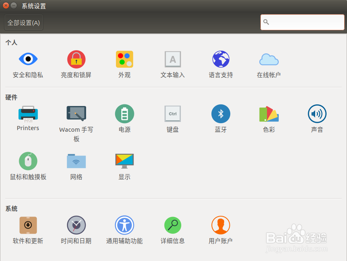
Task: Open the 语言支持 globe icon
Action: (x=221, y=59)
